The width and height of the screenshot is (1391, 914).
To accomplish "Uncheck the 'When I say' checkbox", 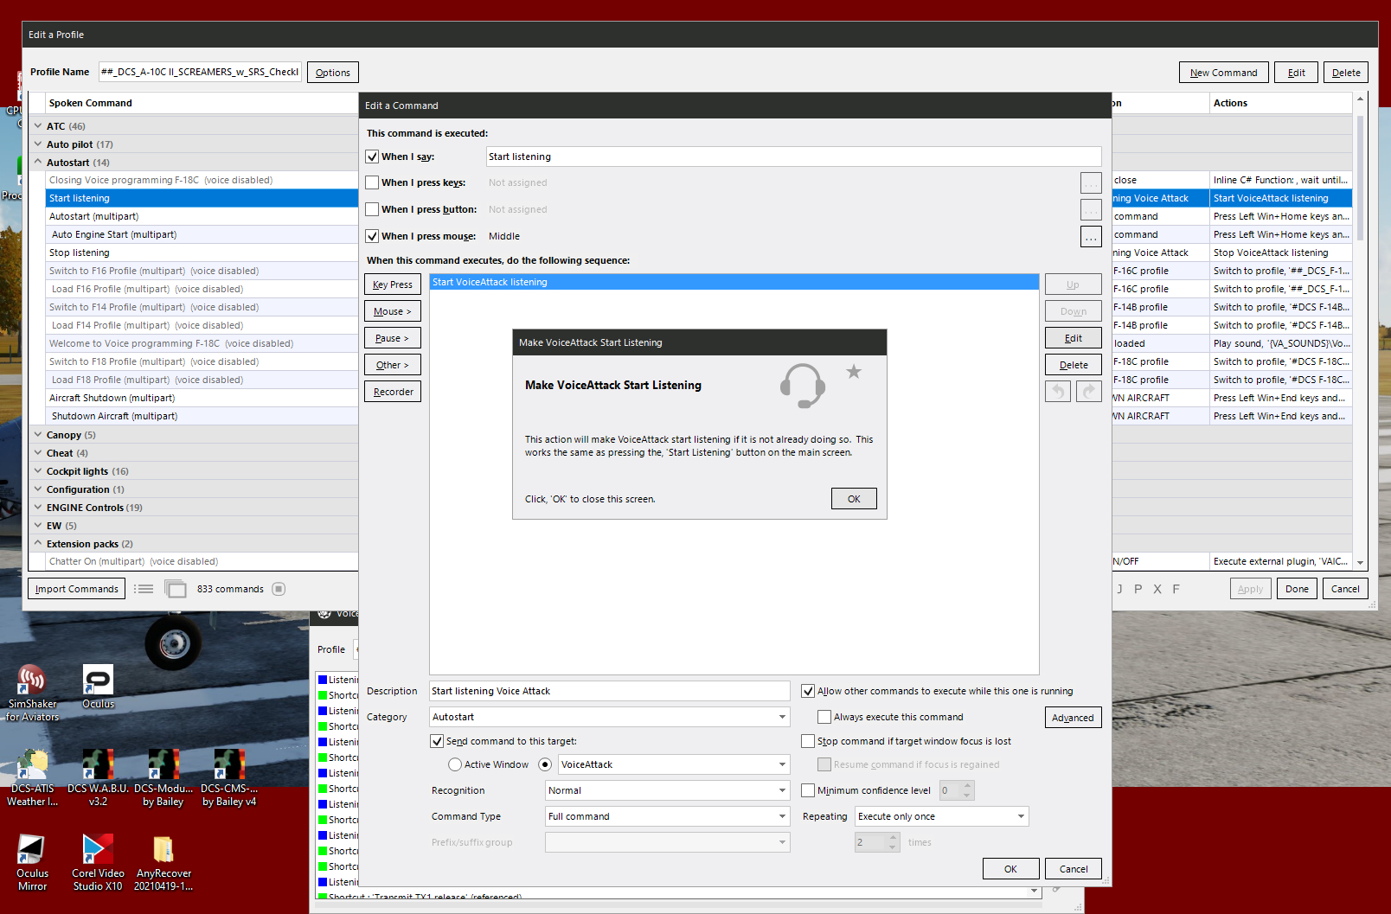I will pos(372,157).
